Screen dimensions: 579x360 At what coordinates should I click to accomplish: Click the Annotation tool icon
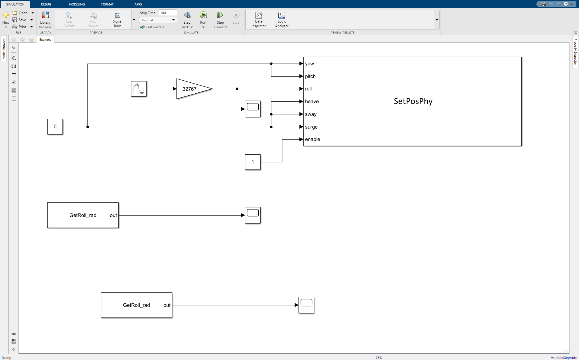[14, 82]
